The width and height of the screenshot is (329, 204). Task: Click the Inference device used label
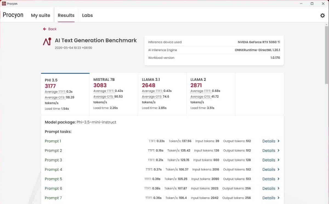click(165, 42)
